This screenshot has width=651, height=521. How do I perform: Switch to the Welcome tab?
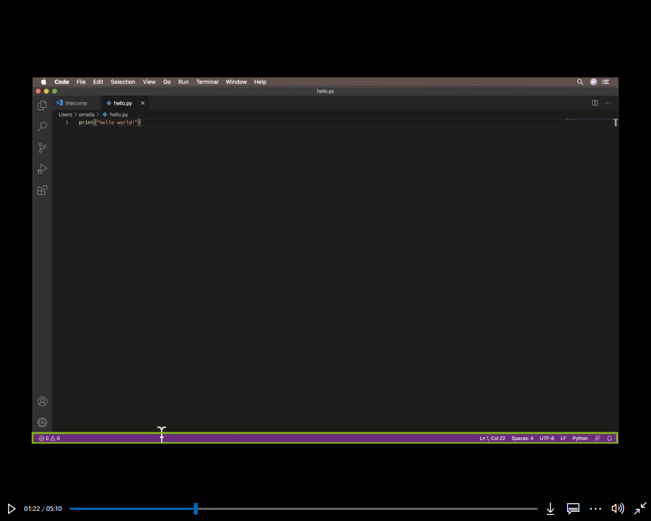click(75, 103)
